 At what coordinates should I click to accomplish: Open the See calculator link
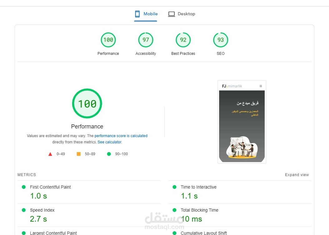pyautogui.click(x=109, y=142)
